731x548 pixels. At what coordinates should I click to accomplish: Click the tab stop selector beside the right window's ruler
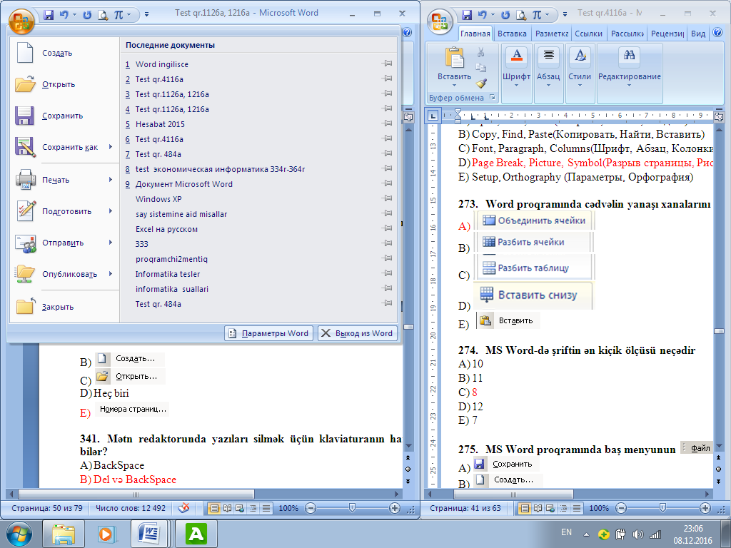tap(433, 115)
